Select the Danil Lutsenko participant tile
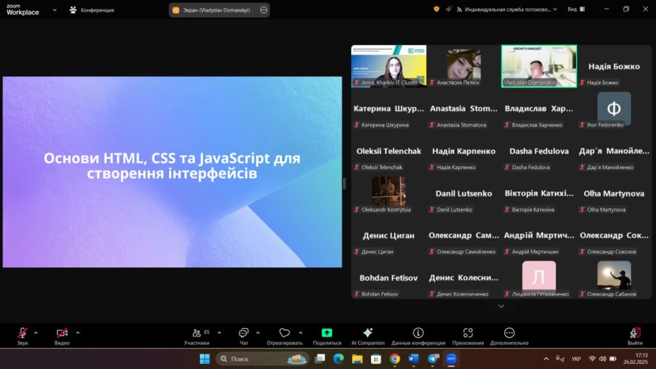The width and height of the screenshot is (656, 369). [x=464, y=193]
